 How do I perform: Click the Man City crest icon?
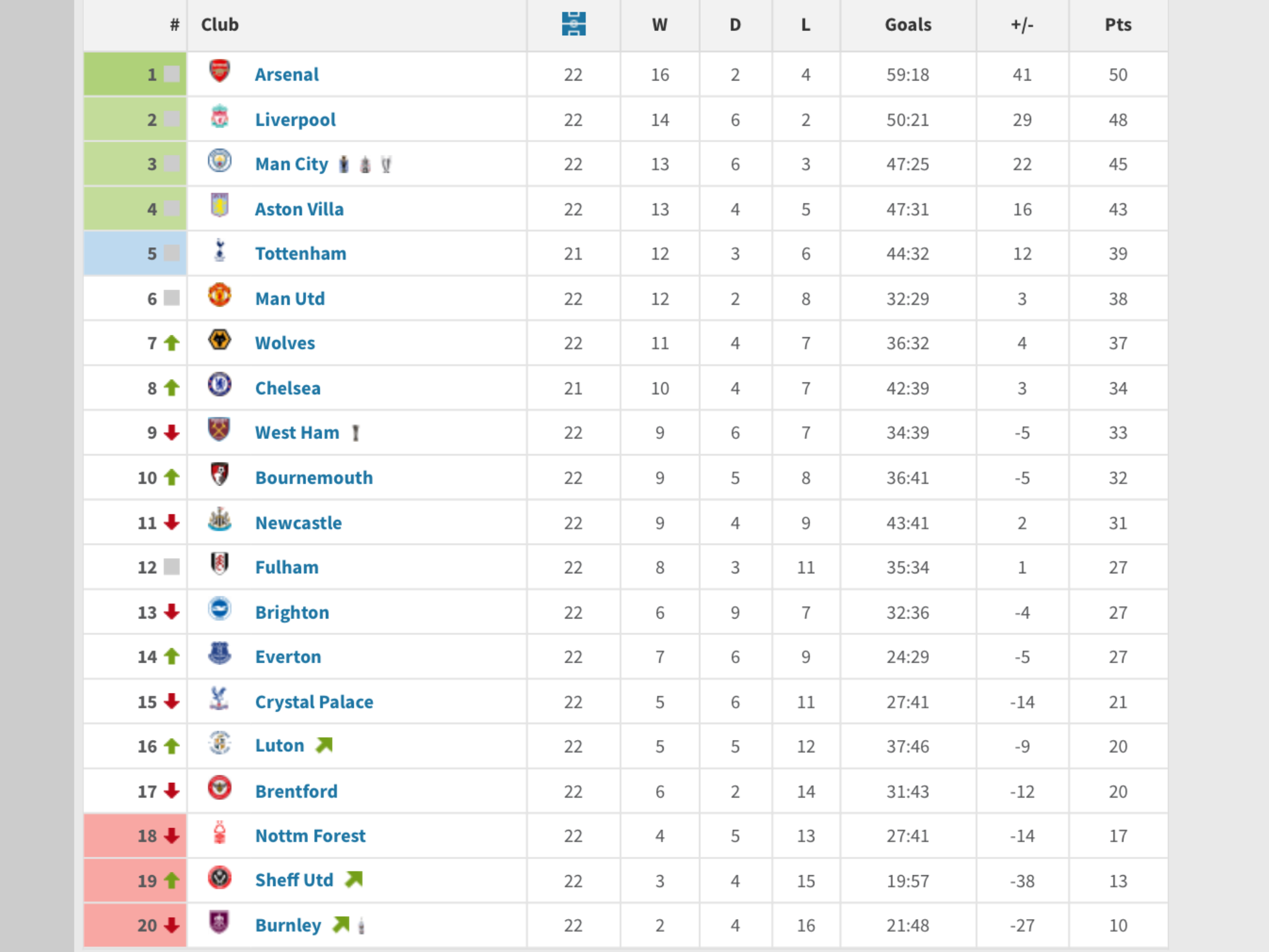coord(219,161)
